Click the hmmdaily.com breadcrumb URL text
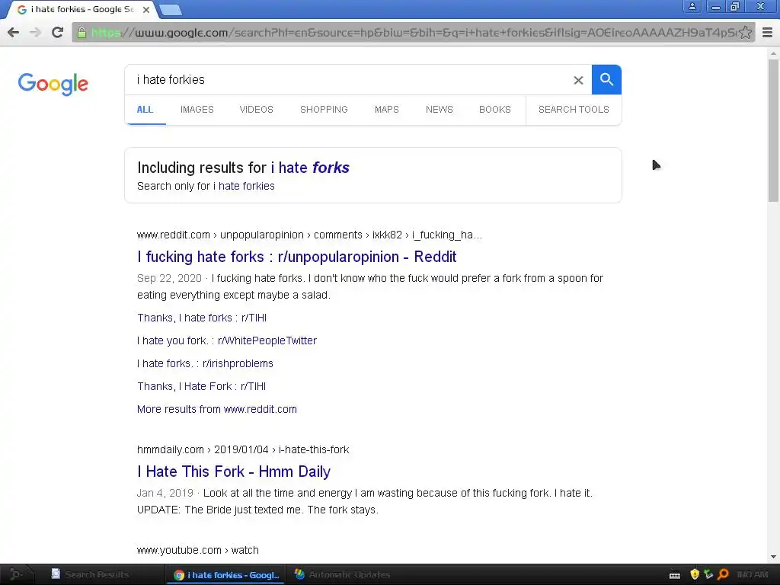The height and width of the screenshot is (585, 780). point(243,449)
